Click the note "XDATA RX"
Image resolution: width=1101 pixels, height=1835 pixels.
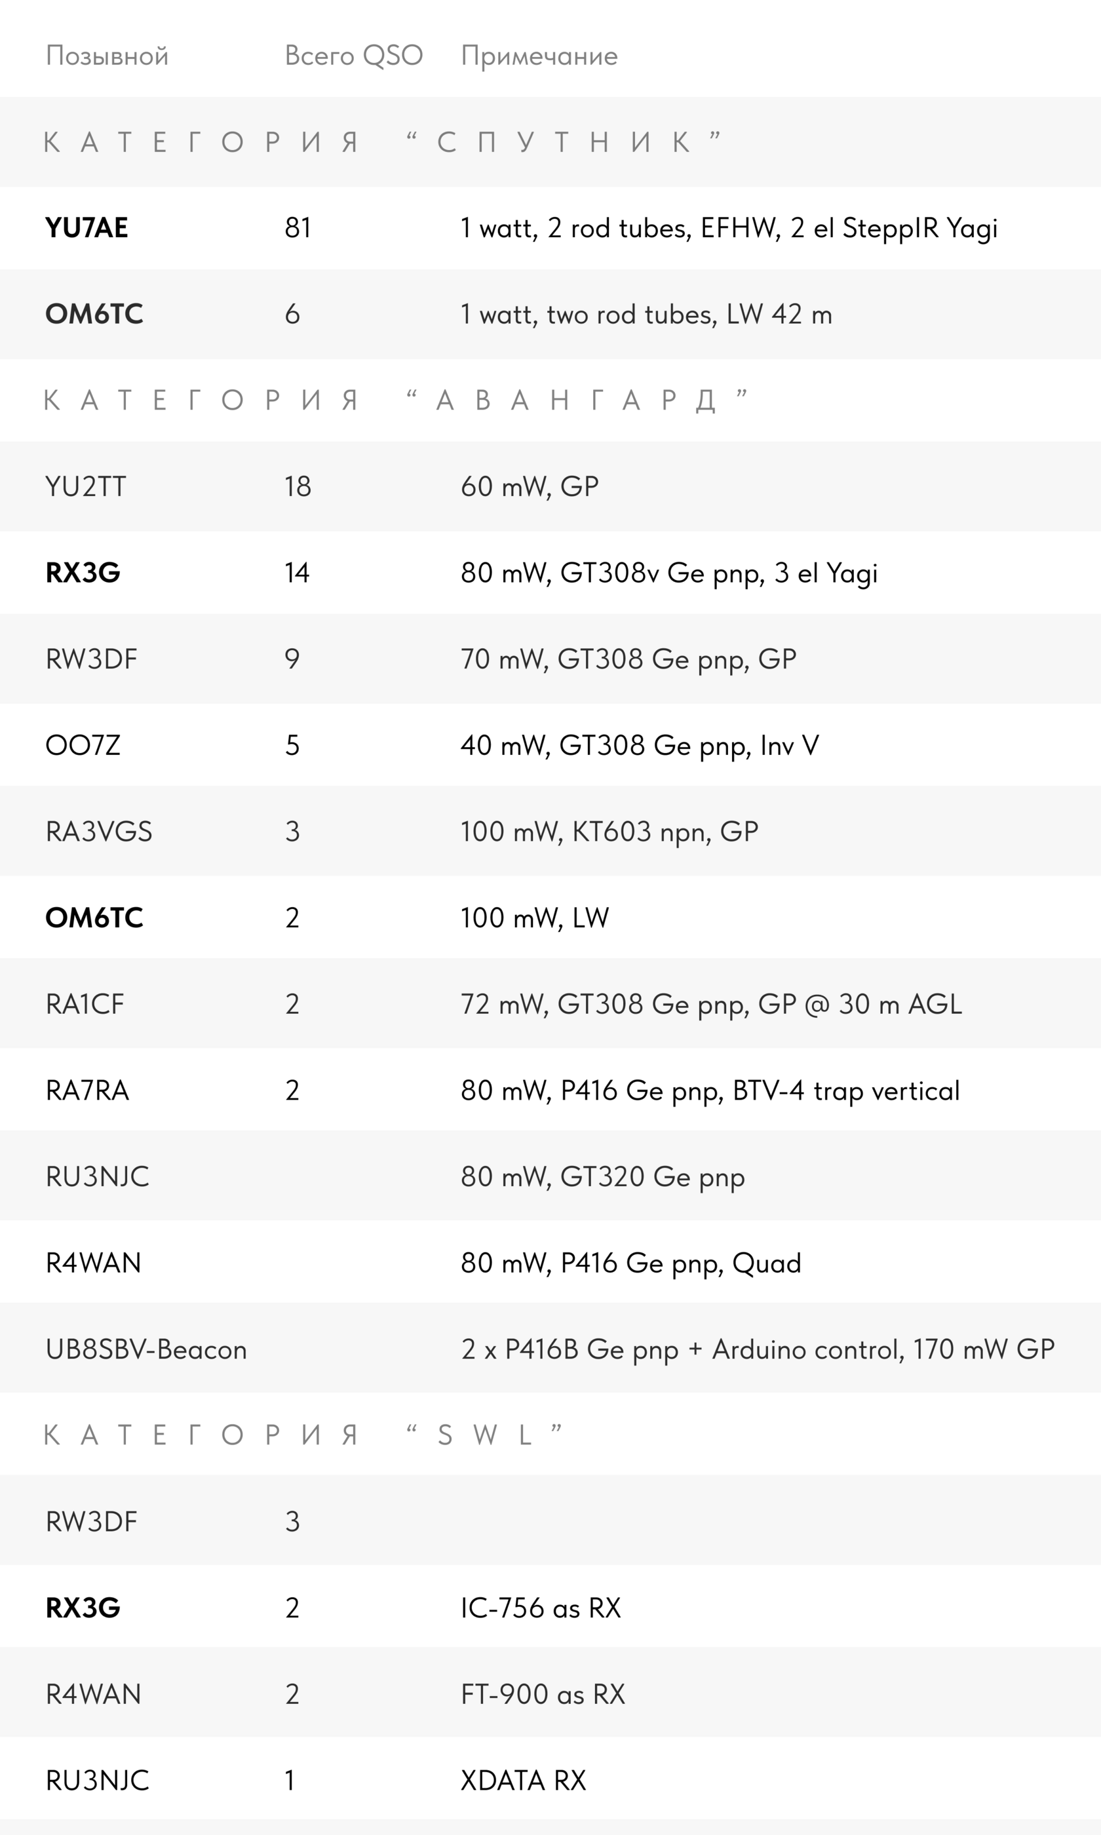(523, 1780)
